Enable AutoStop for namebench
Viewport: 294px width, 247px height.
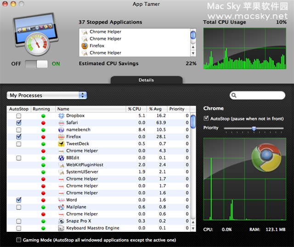(19, 130)
